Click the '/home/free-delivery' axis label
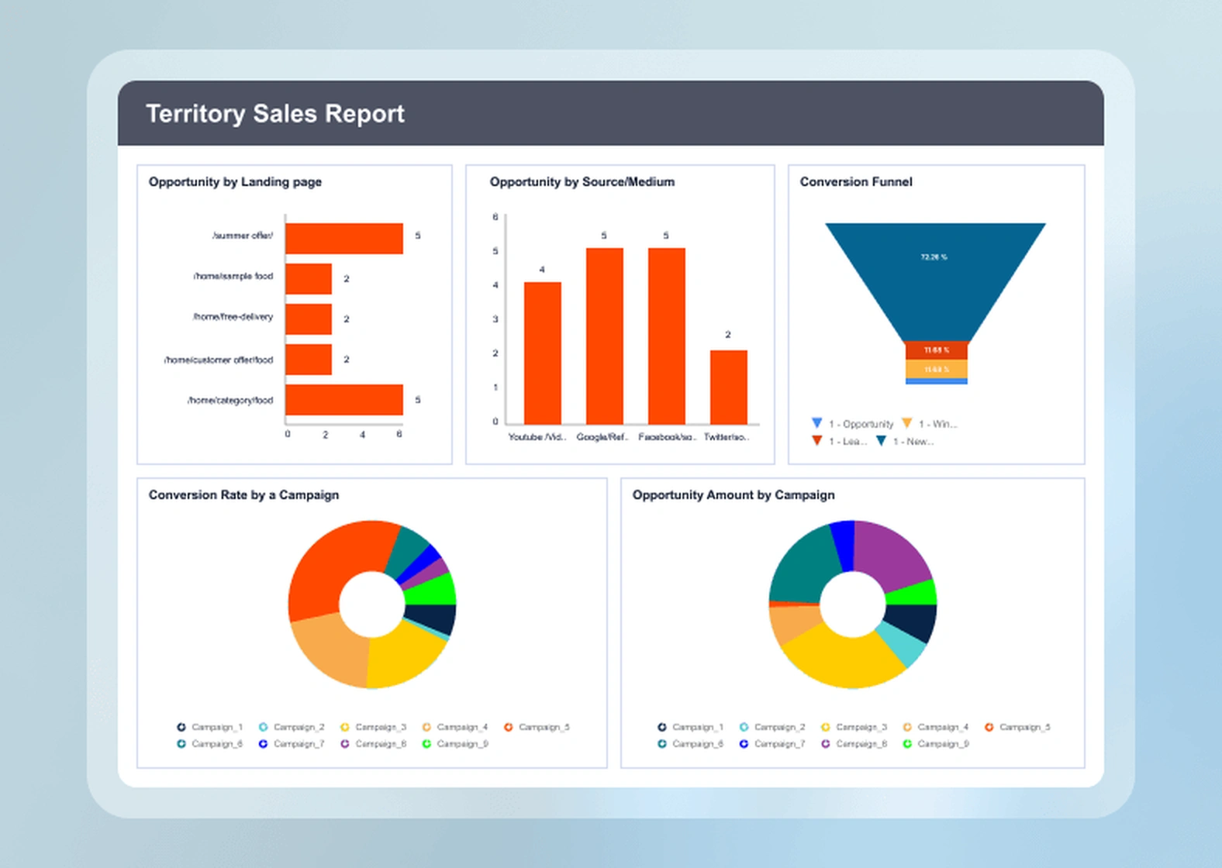 pyautogui.click(x=233, y=316)
